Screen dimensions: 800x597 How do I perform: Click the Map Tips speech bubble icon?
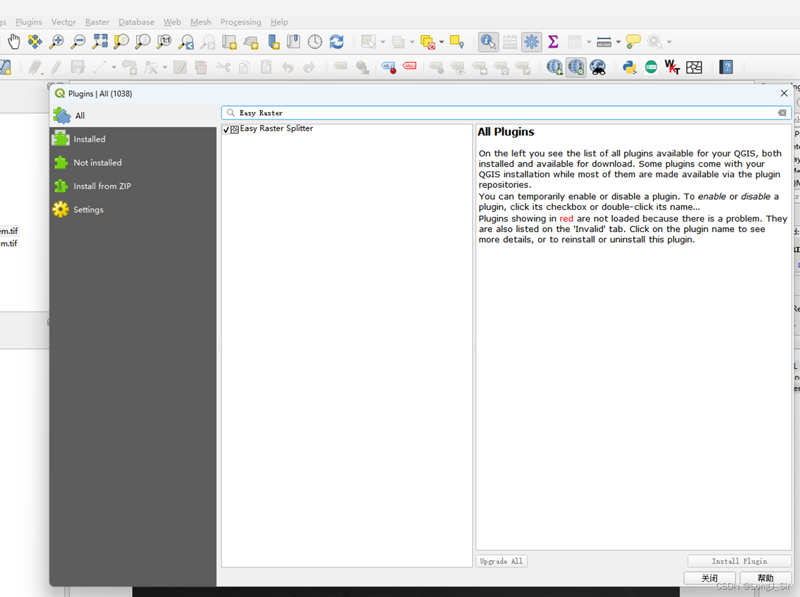tap(633, 42)
